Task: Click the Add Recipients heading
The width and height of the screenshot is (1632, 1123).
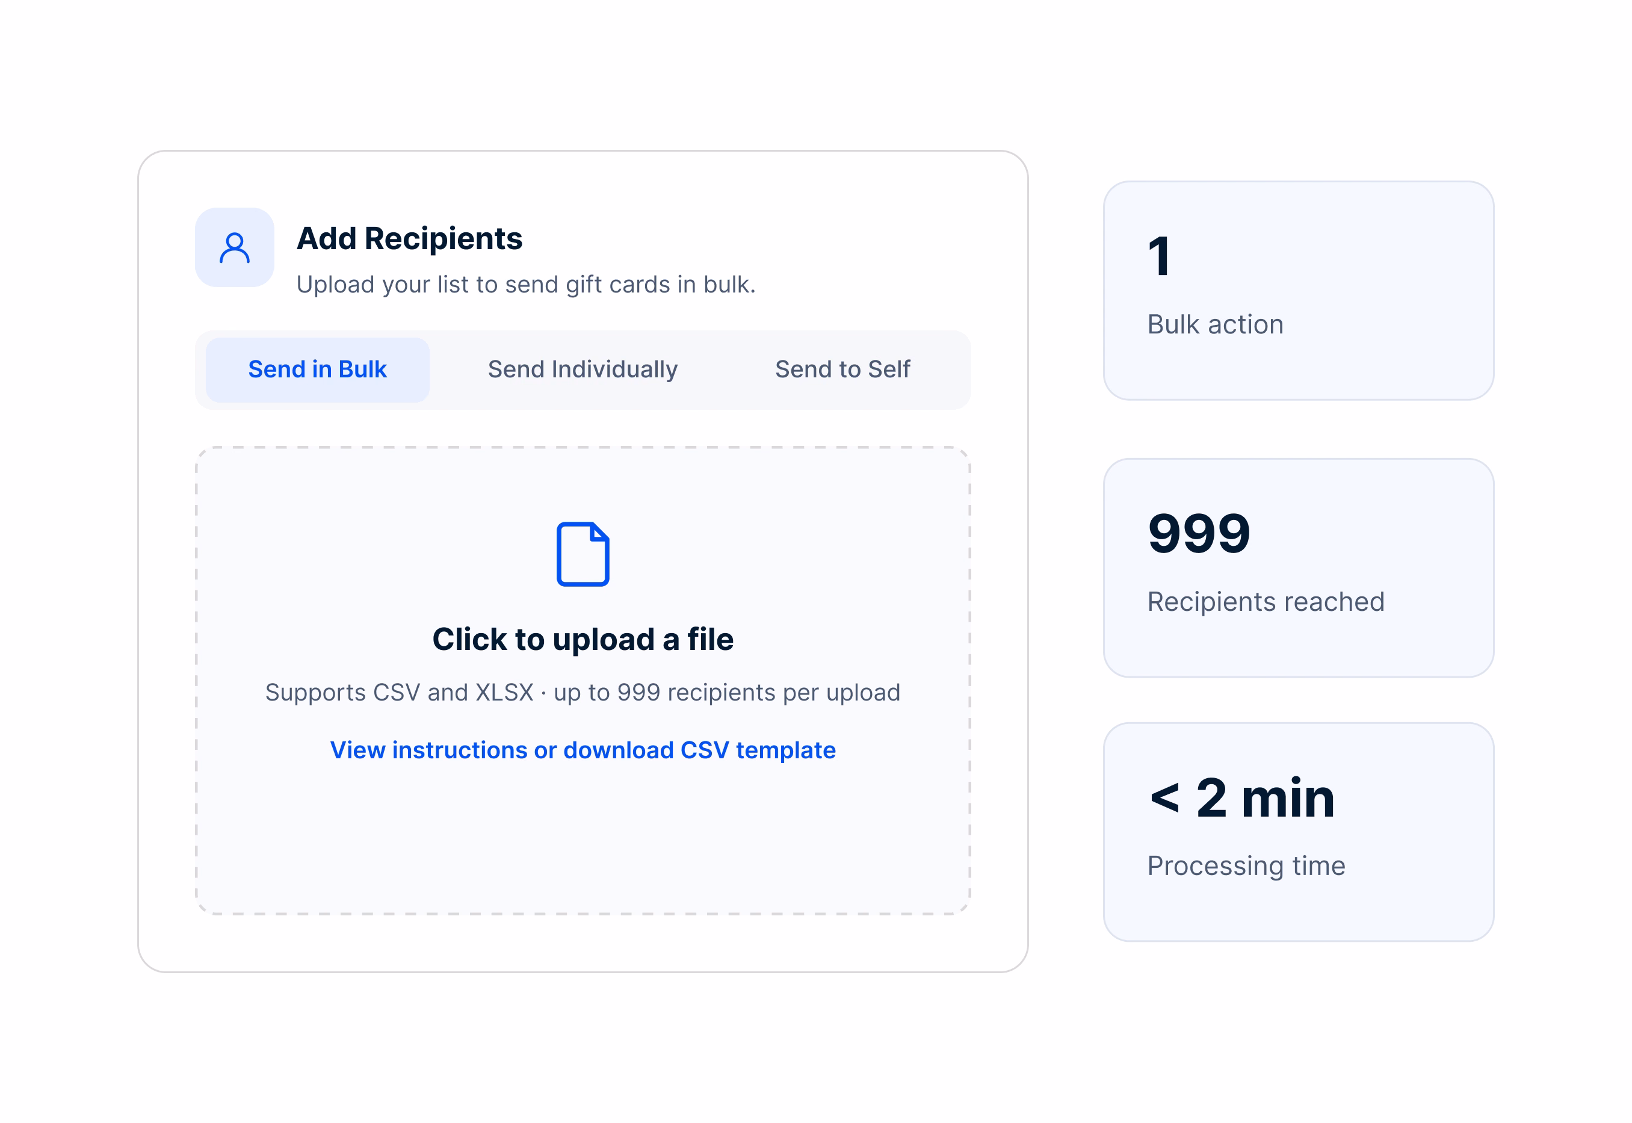Action: pyautogui.click(x=409, y=238)
